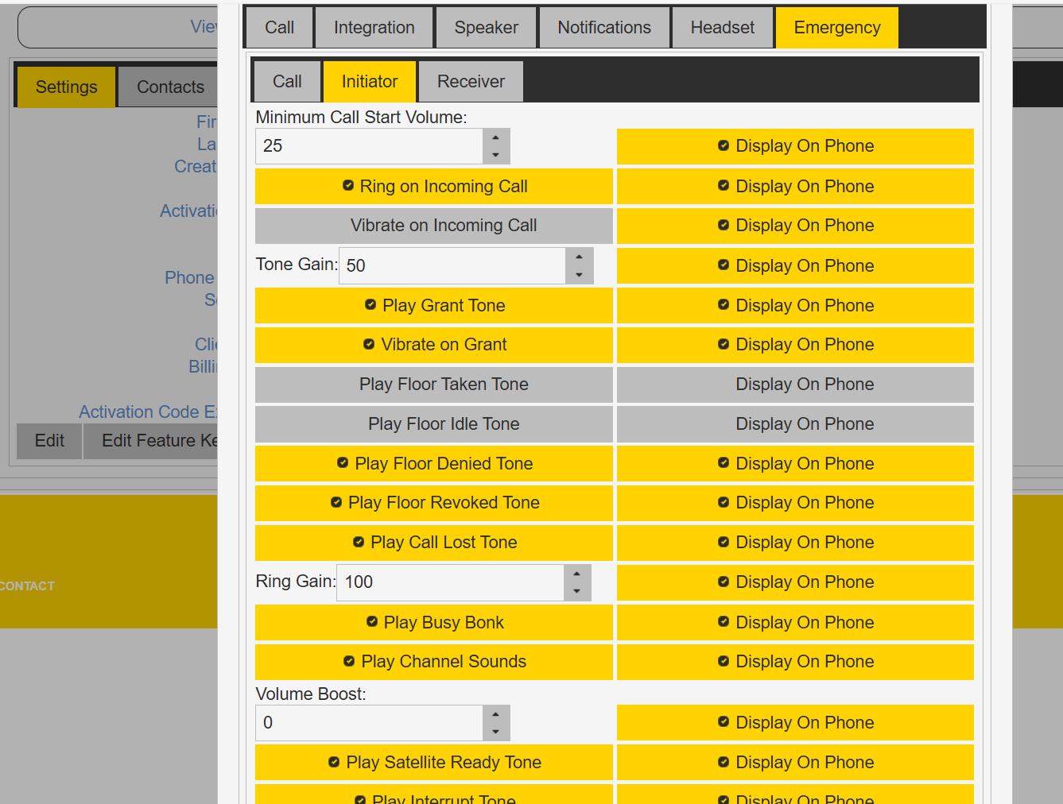Image resolution: width=1063 pixels, height=804 pixels.
Task: Toggle Display On Phone for Play Grant Tone
Action: [795, 306]
